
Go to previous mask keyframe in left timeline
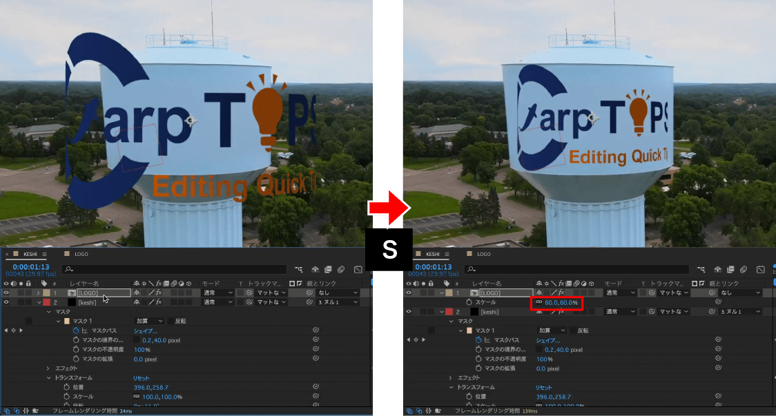pos(6,330)
